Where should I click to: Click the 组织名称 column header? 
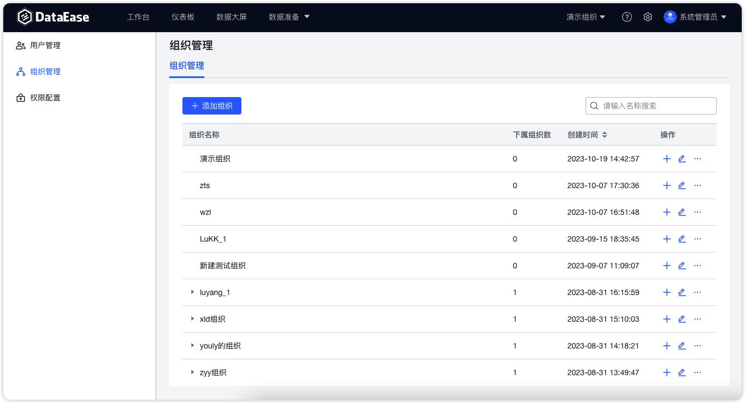pyautogui.click(x=204, y=135)
